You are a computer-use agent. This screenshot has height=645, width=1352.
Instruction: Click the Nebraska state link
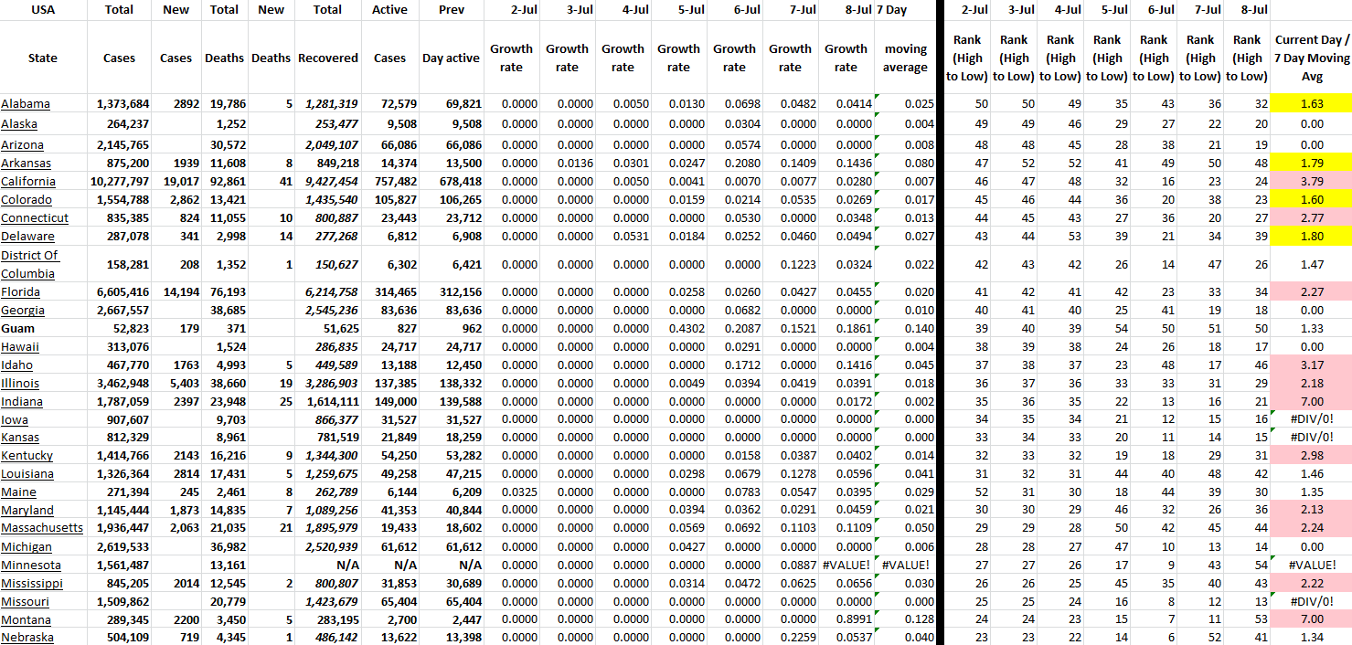27,638
